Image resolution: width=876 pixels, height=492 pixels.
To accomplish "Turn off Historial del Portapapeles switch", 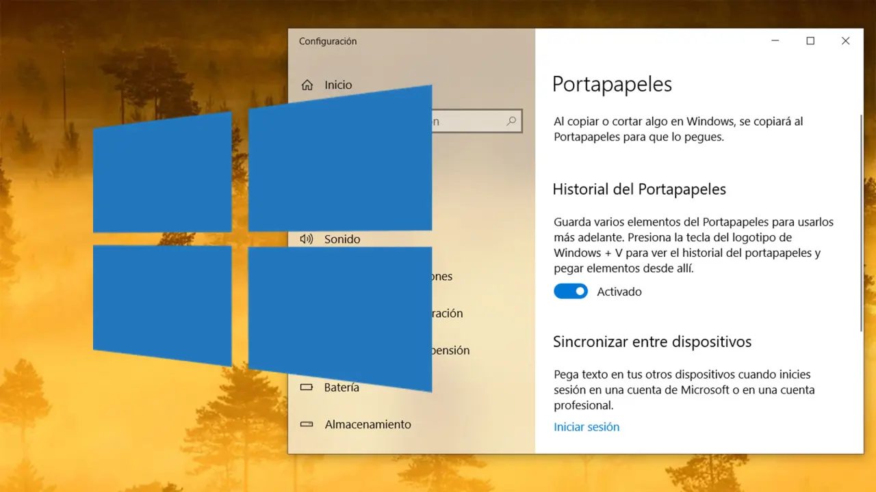I will coord(571,292).
